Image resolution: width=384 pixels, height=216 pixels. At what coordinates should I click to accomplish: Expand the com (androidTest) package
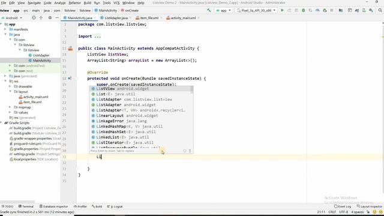pyautogui.click(x=10, y=65)
